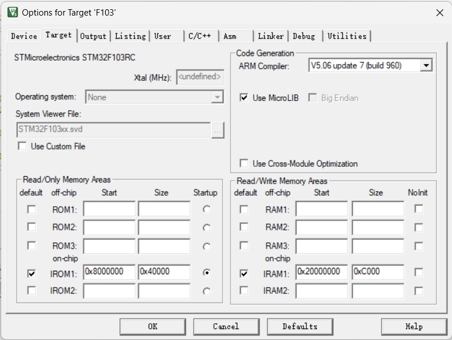
Task: Edit IROM1 Size value 0x40000
Action: click(x=164, y=272)
